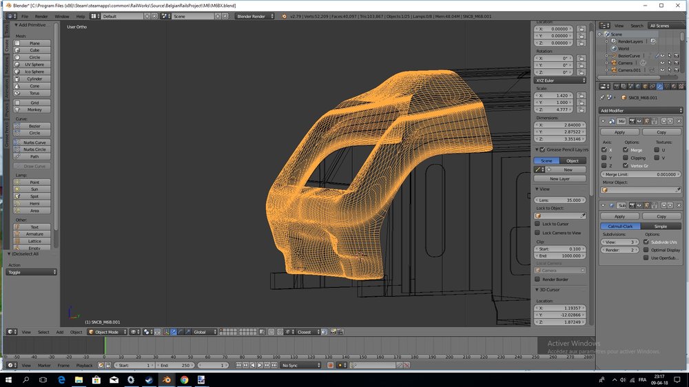Screen dimensions: 689x387
Task: Open the Modifiers properties tab wrench icon
Action: [x=659, y=87]
